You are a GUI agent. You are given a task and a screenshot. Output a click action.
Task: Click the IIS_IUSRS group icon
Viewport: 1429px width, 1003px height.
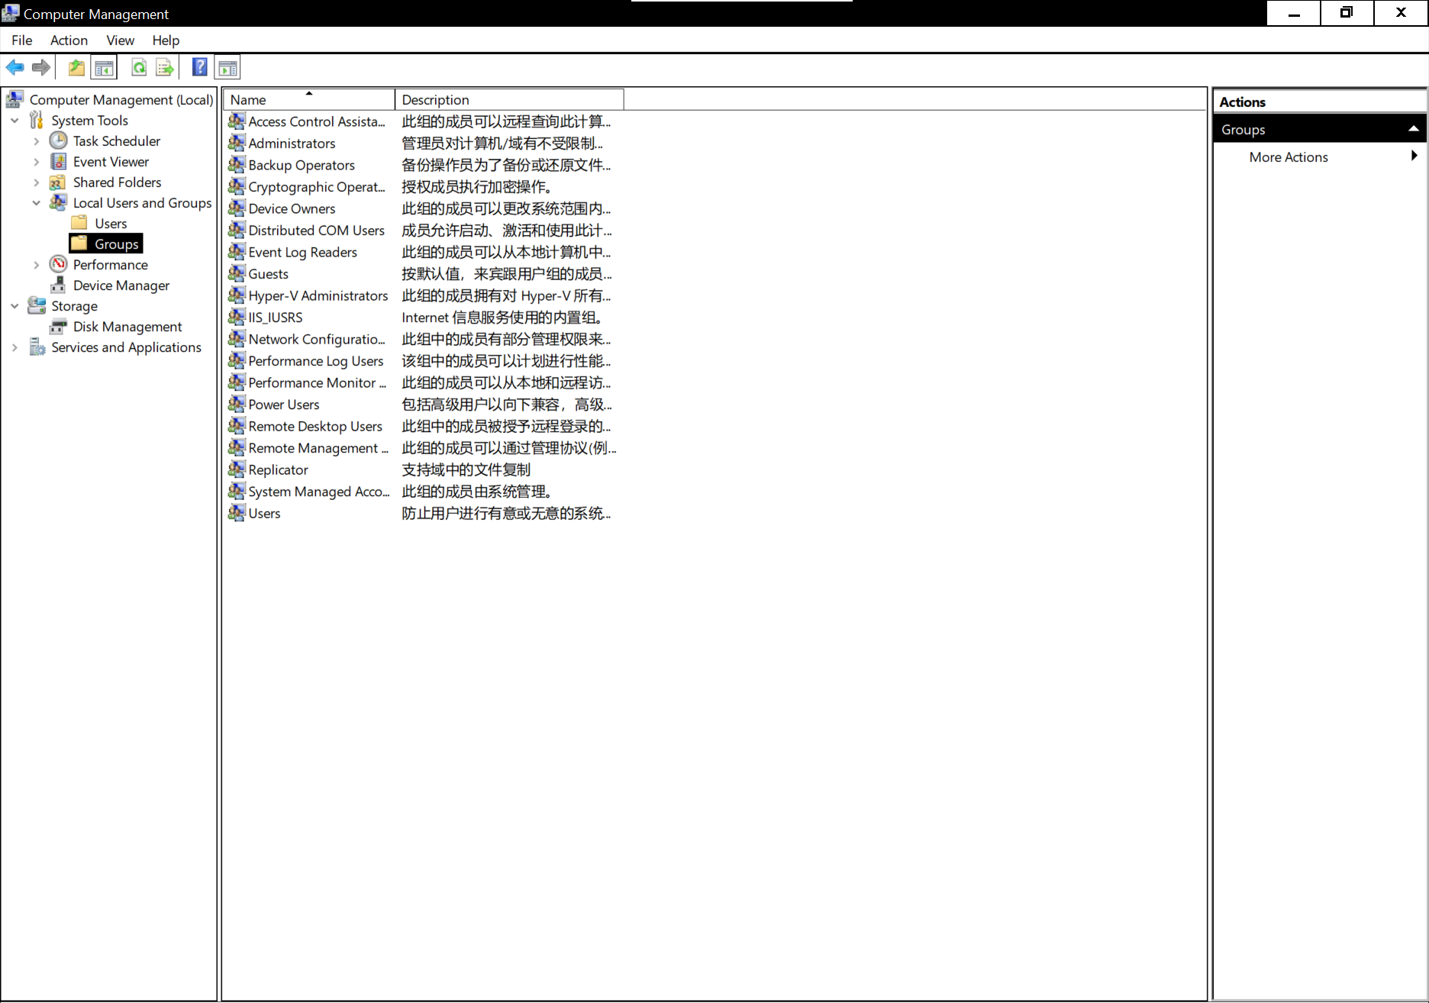click(237, 317)
